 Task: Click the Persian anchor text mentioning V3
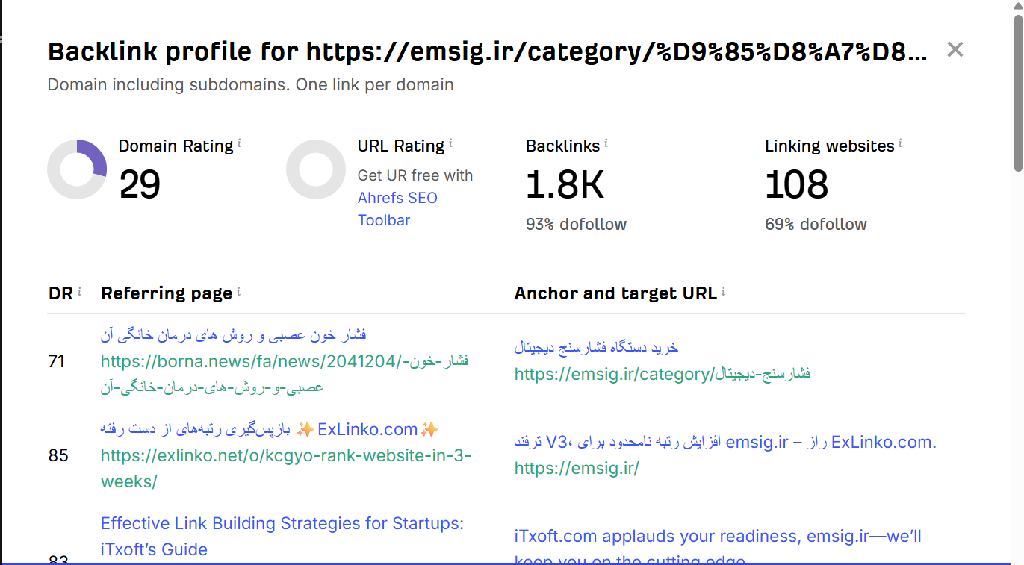point(725,442)
